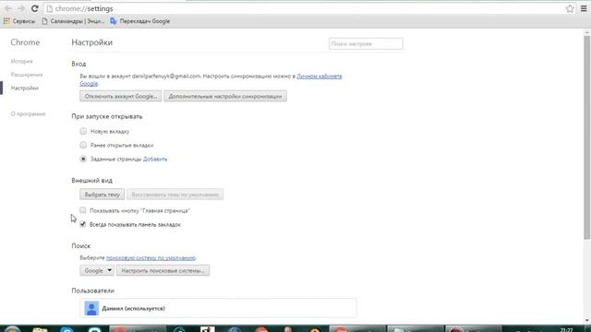Open О программе in the sidebar
This screenshot has width=591, height=332.
click(29, 113)
